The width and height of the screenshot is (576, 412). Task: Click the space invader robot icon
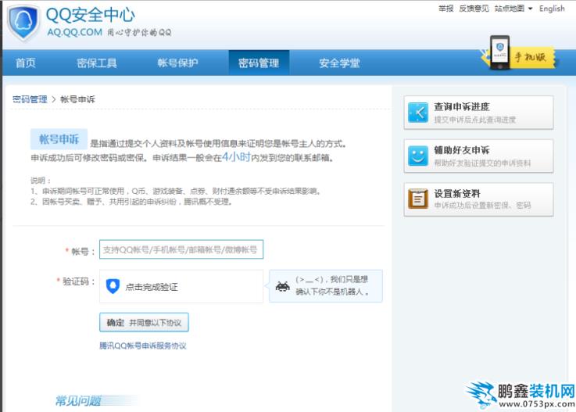point(282,286)
